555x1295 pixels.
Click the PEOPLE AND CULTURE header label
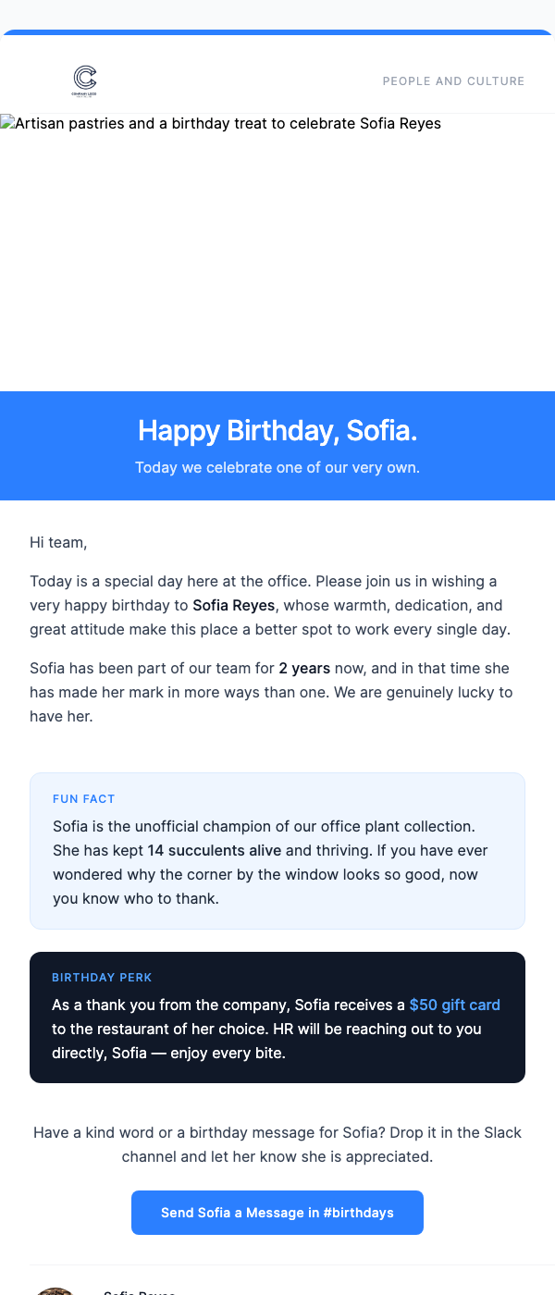tap(453, 80)
